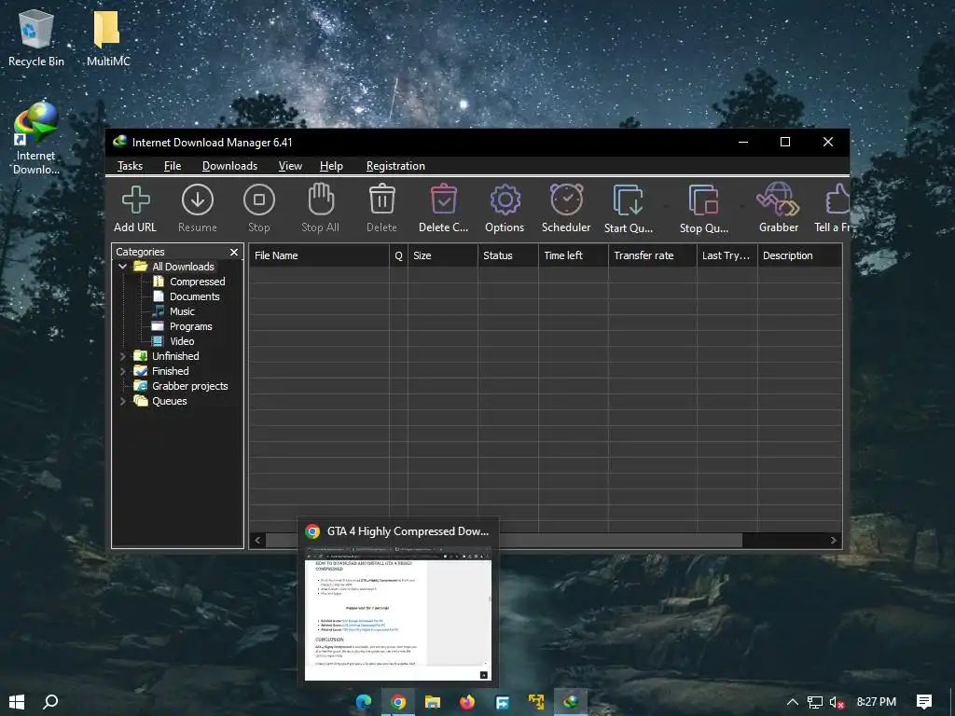Select the All Downloads folder
The image size is (955, 716).
174,267
